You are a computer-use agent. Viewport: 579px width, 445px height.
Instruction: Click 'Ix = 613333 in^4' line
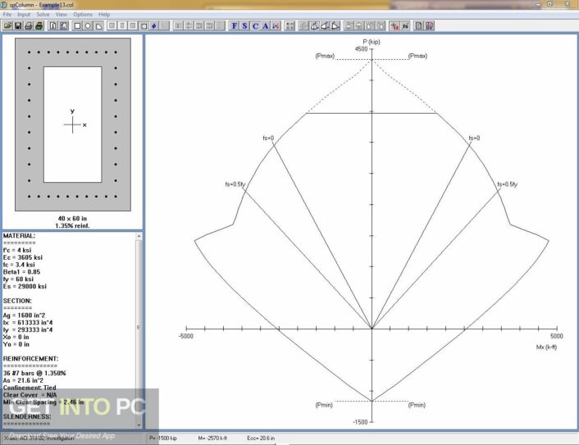pos(28,323)
